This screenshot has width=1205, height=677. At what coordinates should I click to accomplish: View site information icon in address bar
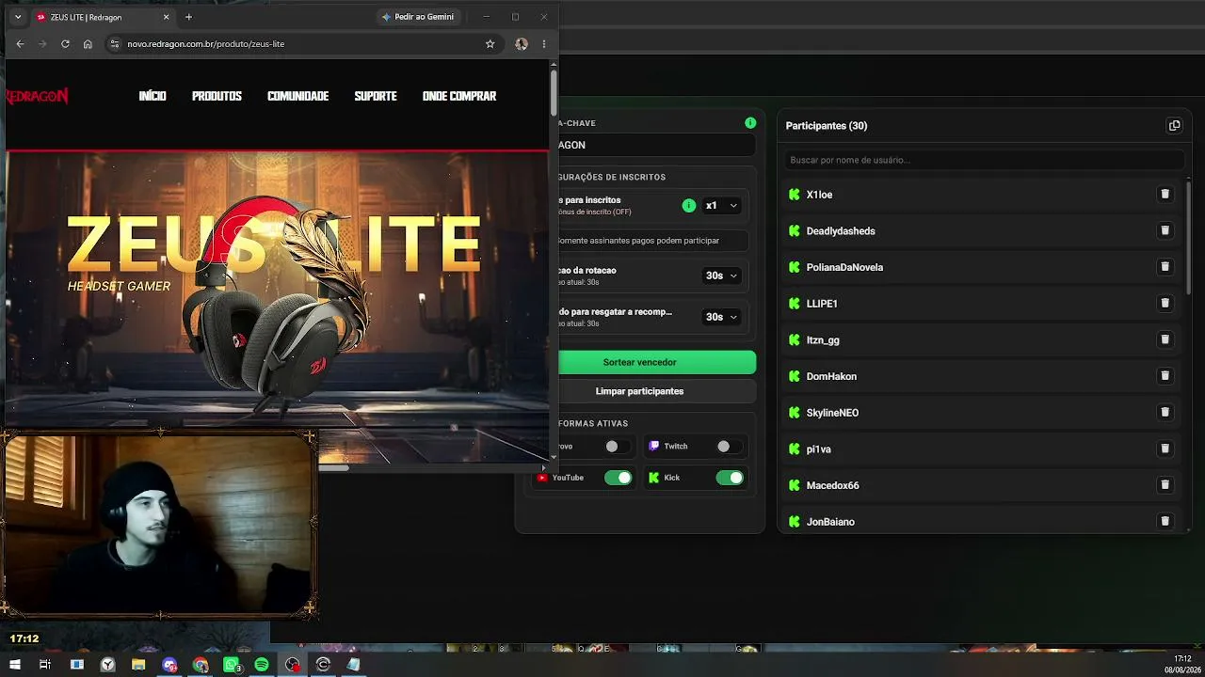(x=115, y=44)
